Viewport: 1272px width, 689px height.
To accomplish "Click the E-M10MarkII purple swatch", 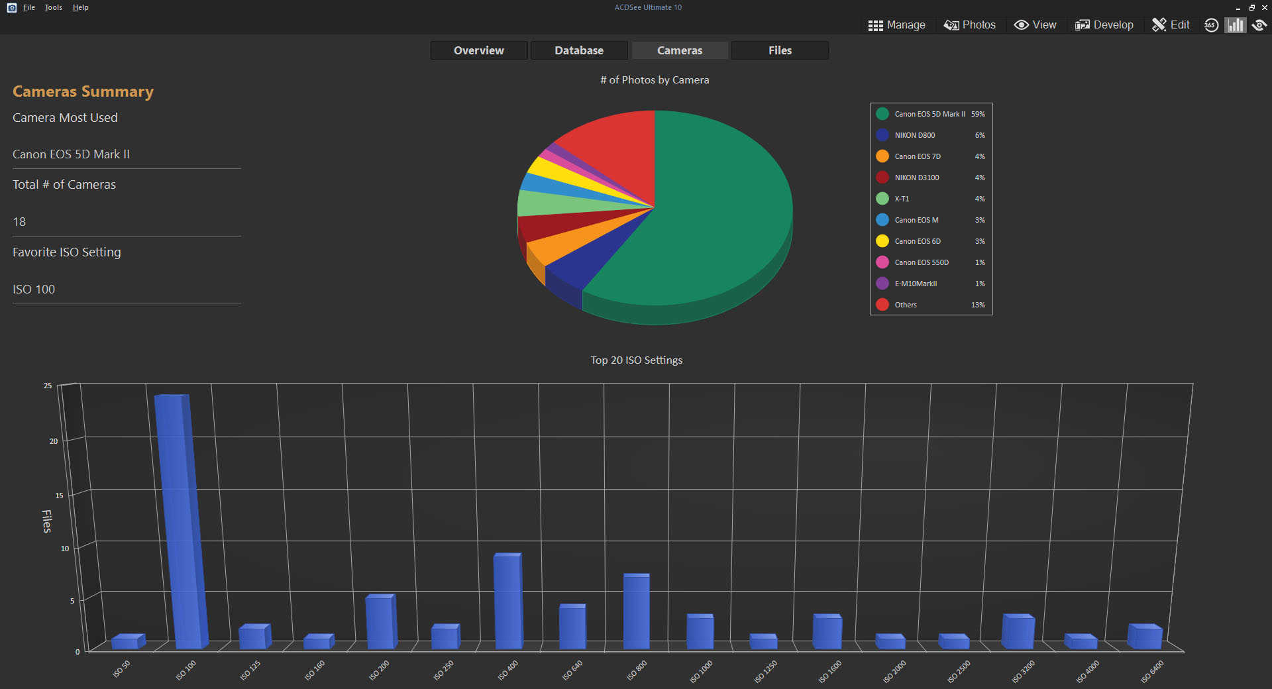I will coord(882,284).
